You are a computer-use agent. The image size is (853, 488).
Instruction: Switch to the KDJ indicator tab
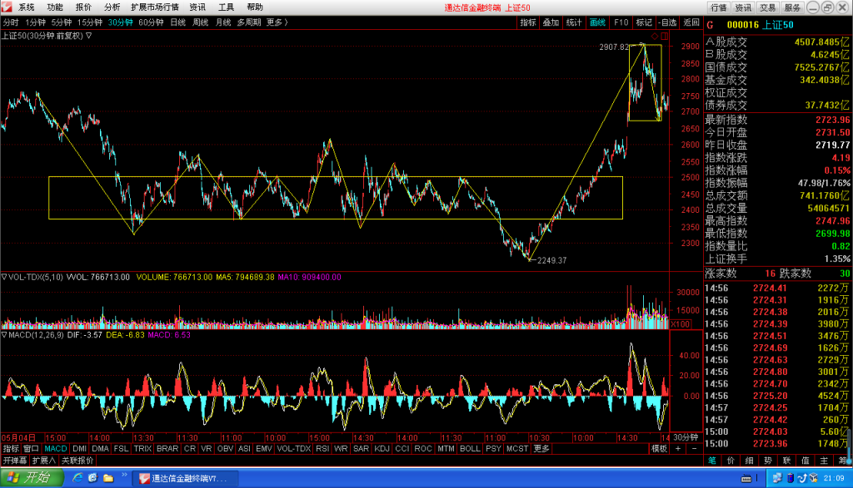coord(382,449)
